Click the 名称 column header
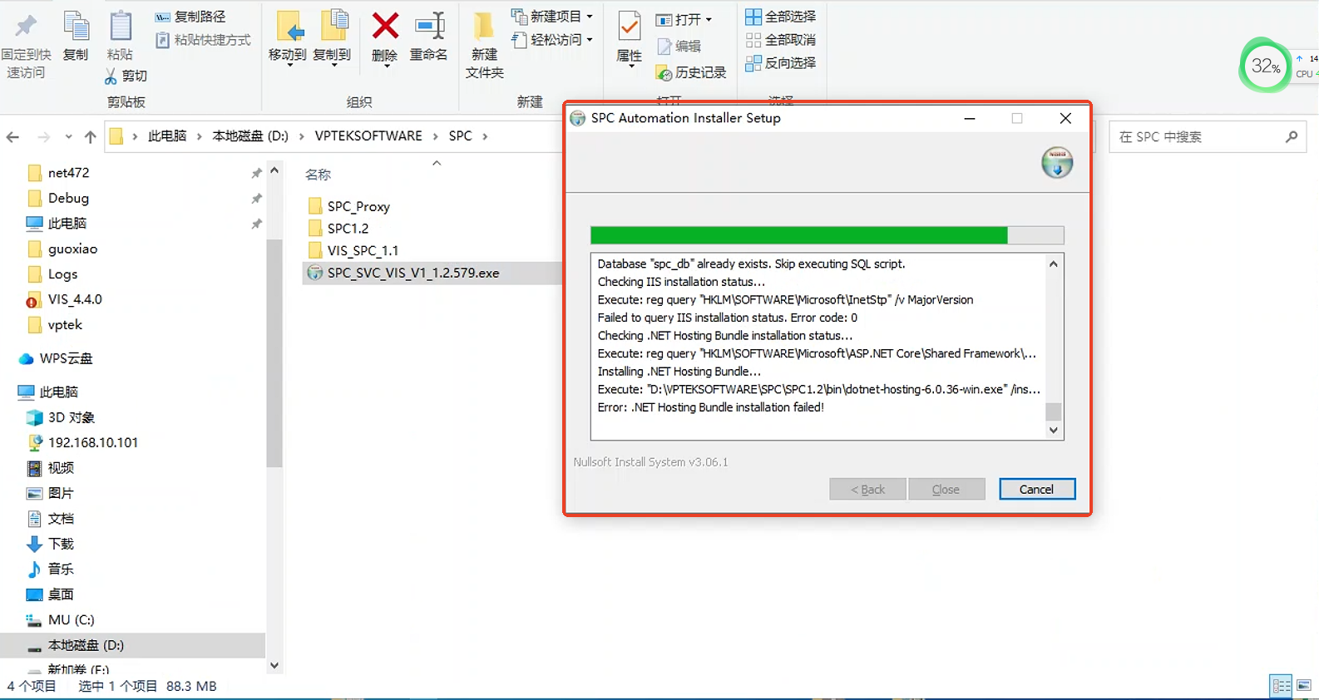Image resolution: width=1319 pixels, height=700 pixels. [x=318, y=175]
